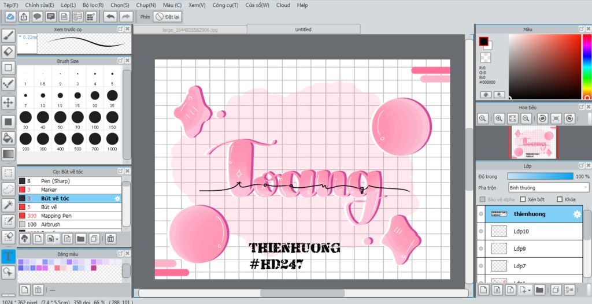The height and width of the screenshot is (304, 592).
Task: Click the rainbow hue slider
Action: point(587,67)
